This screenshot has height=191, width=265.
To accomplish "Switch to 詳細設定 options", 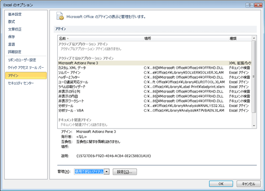I will [x=15, y=52].
